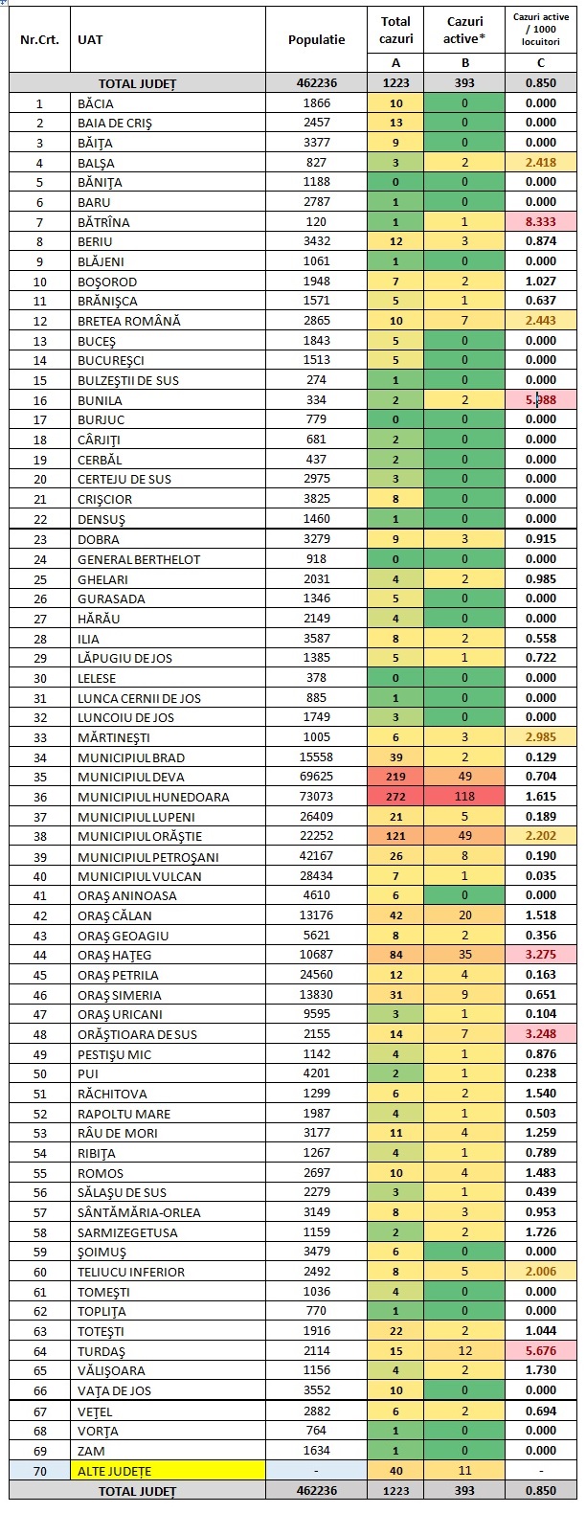Click the column letter A cell
586x1513 pixels.
pyautogui.click(x=395, y=62)
